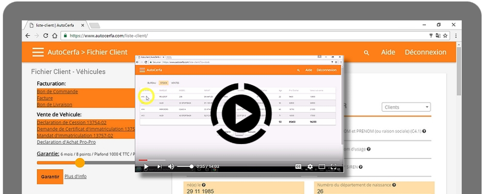
Task: Toggle closed captions on the video
Action: coord(298,166)
